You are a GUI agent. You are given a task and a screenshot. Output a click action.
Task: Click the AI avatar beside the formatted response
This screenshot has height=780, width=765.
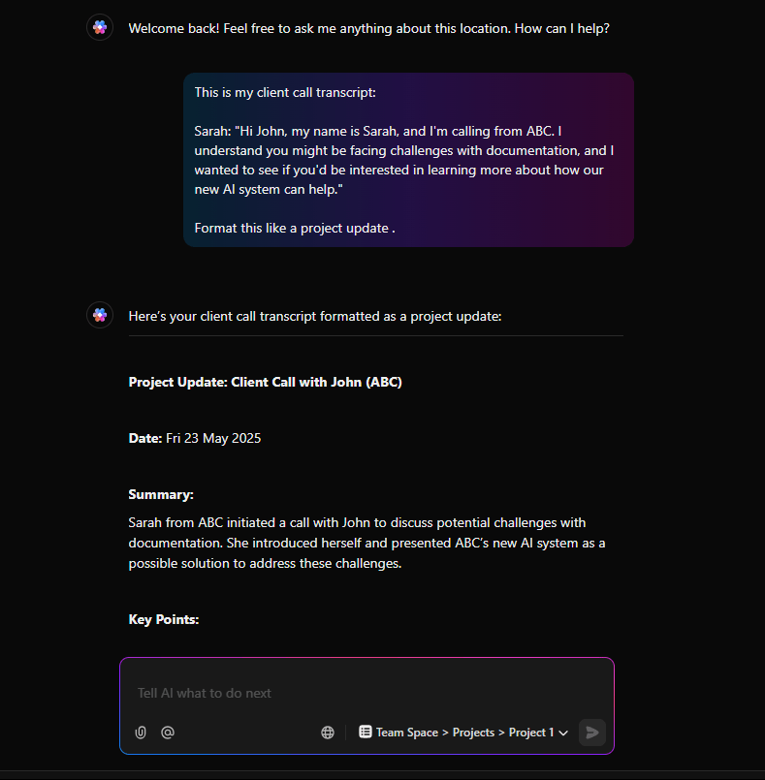[100, 315]
